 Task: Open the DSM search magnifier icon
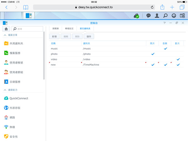[165, 15]
